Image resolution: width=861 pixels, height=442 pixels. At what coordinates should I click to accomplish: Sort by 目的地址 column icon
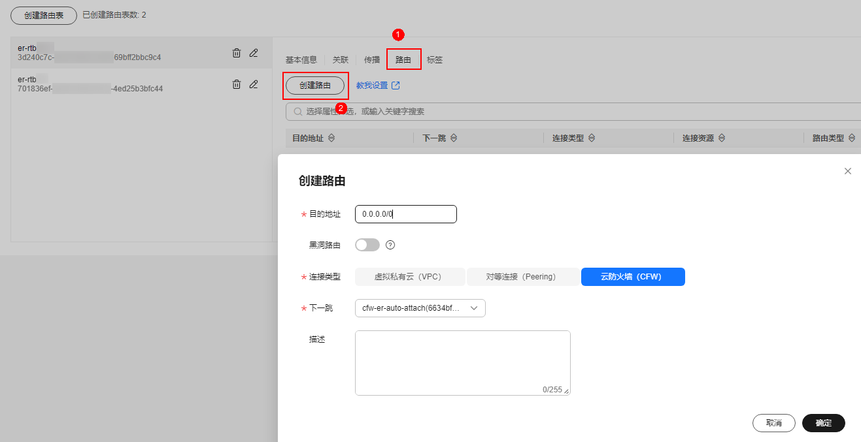click(x=331, y=138)
